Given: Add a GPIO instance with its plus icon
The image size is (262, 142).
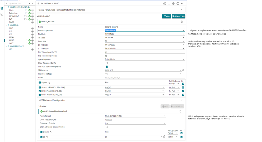Looking at the screenshot, I should coord(32,28).
